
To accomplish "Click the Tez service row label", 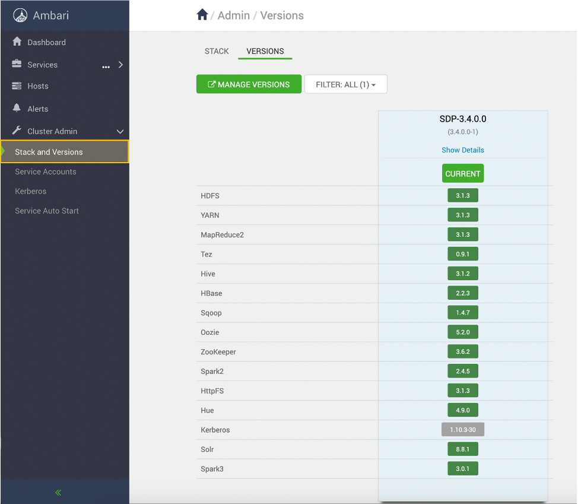I will click(207, 255).
